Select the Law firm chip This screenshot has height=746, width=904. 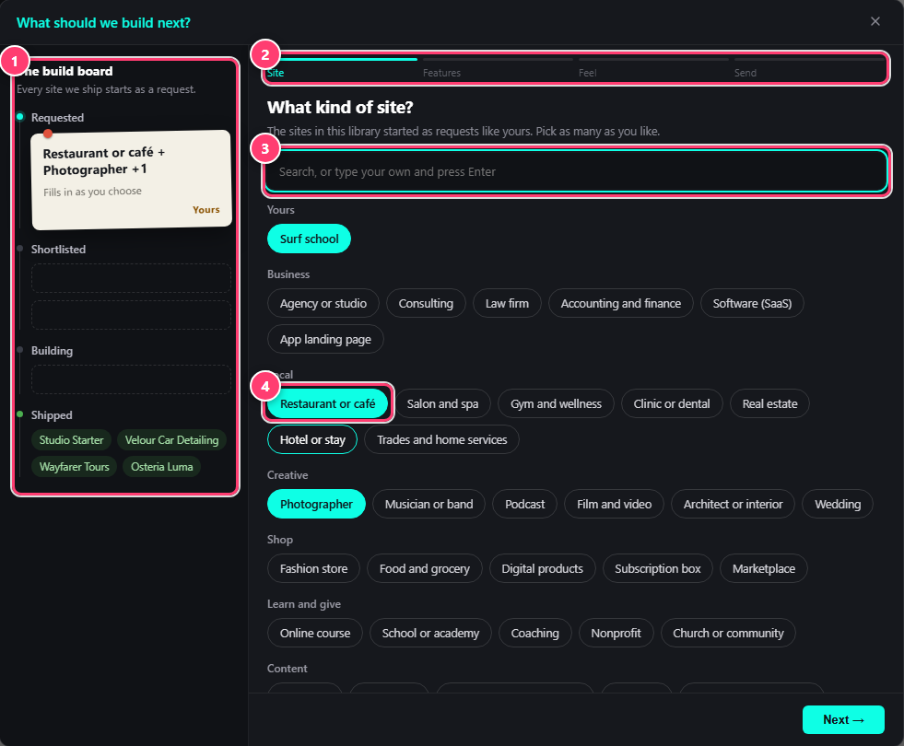tap(507, 304)
